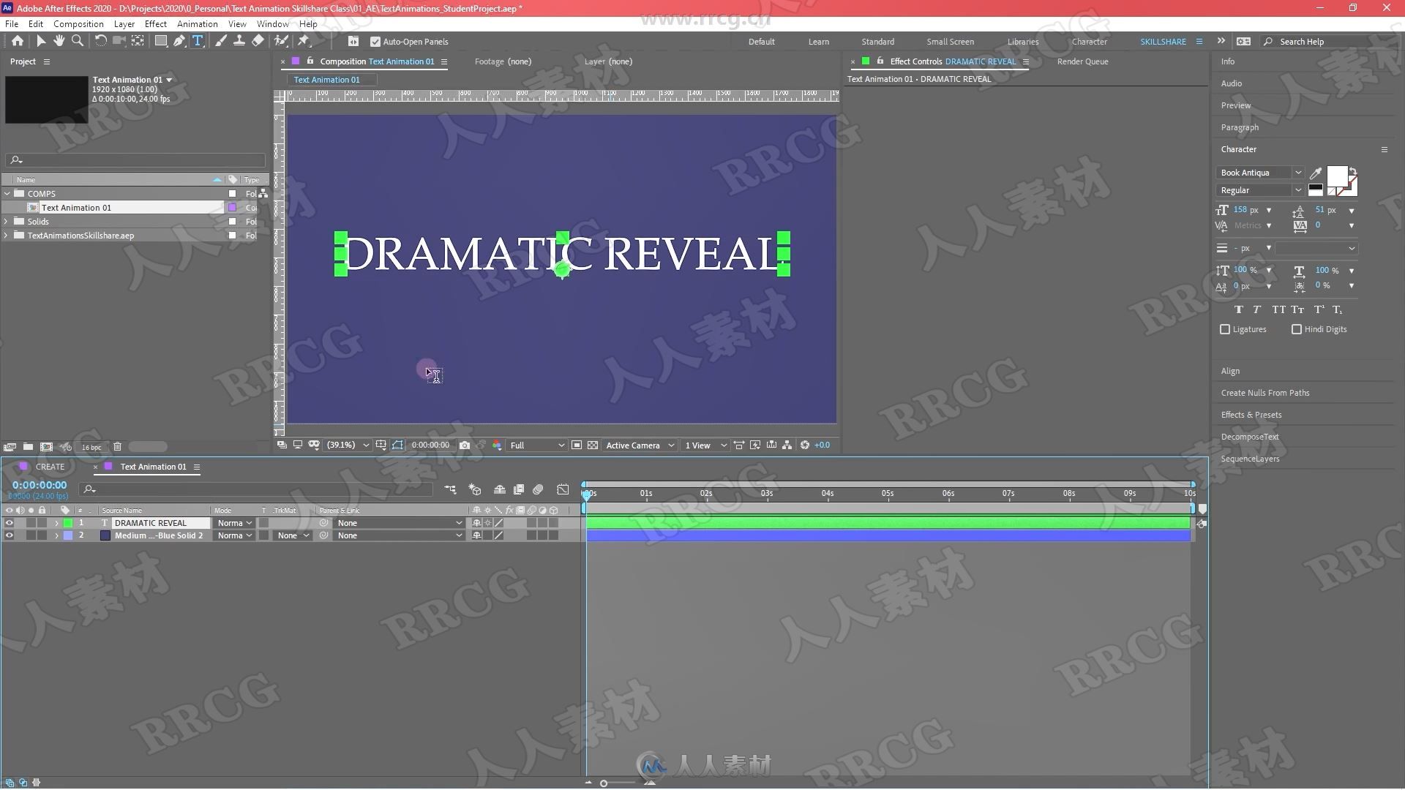Select the Selection arrow tool
1405x790 pixels.
tap(41, 41)
